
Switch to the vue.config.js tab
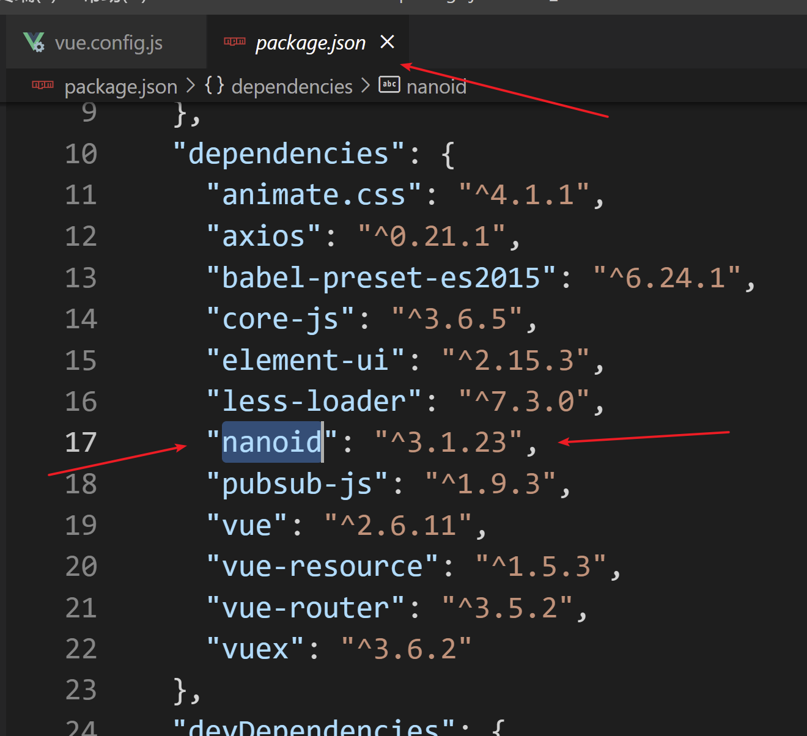[106, 42]
